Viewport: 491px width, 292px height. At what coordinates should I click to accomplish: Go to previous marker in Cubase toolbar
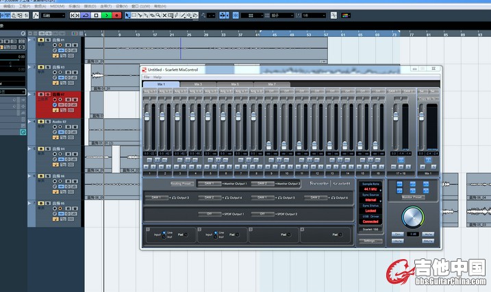[73, 15]
